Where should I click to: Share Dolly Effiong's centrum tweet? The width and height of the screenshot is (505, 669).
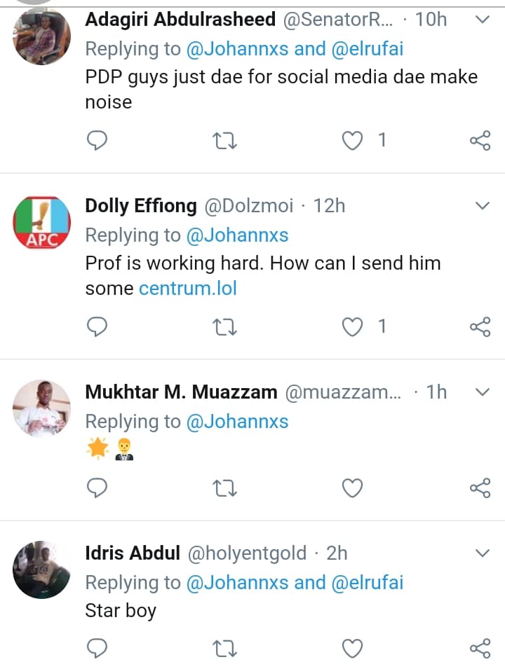tap(480, 326)
